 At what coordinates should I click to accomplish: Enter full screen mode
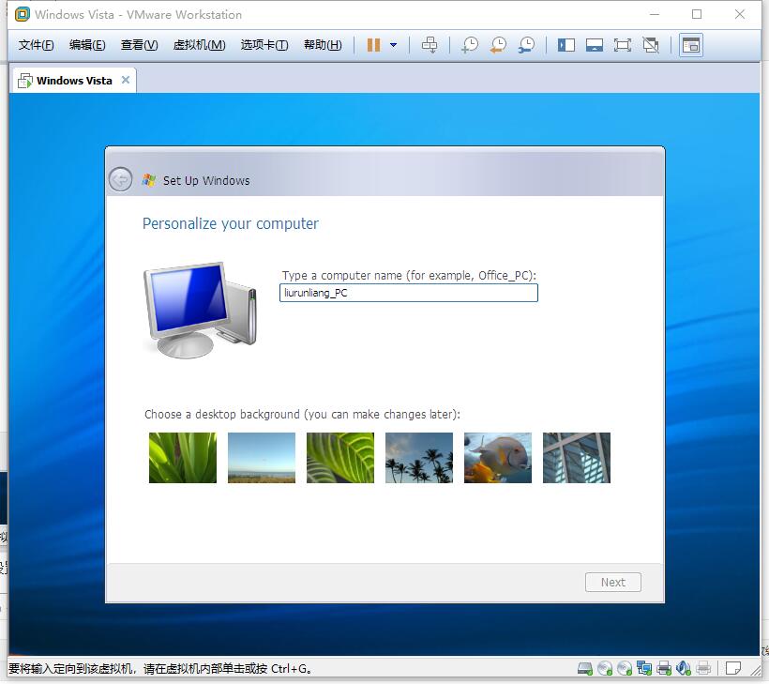click(x=623, y=45)
